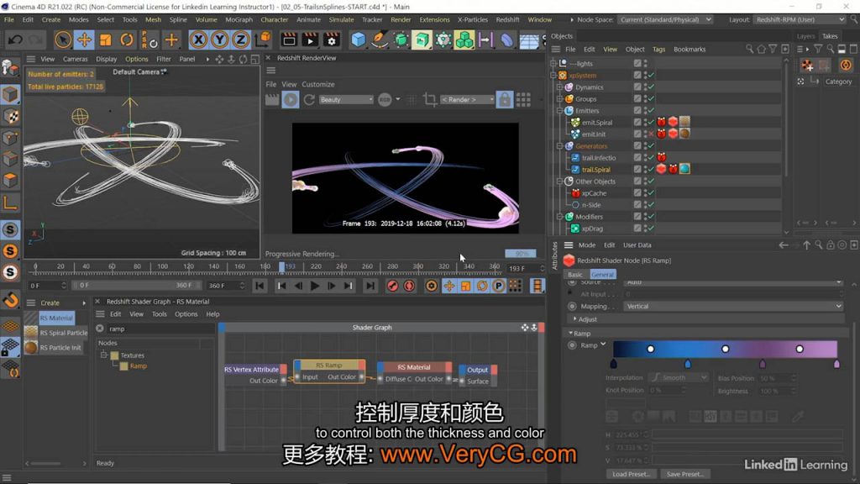Select the light blue ramp knot

(x=688, y=364)
